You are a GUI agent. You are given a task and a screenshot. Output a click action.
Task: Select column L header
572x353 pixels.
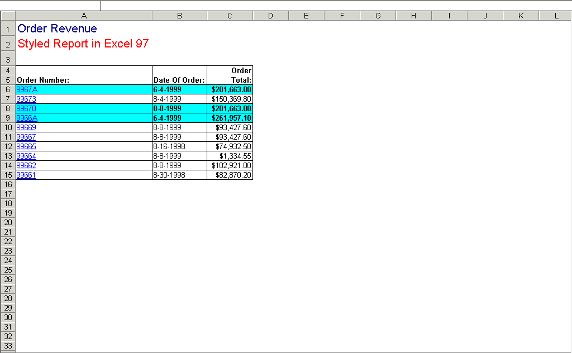click(556, 16)
